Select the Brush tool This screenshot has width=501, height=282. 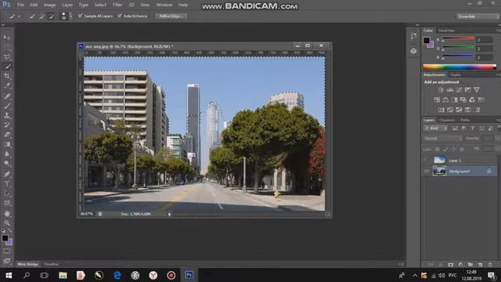coord(7,105)
